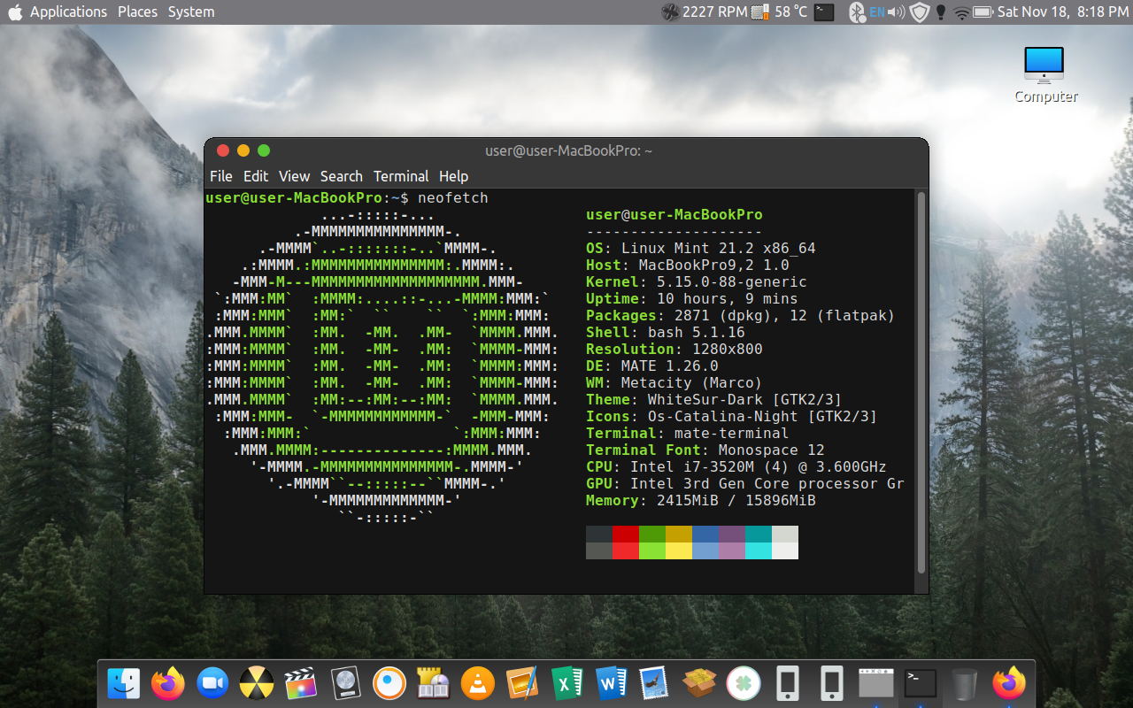1133x708 pixels.
Task: Open the Places menu in the top panel
Action: click(x=137, y=12)
